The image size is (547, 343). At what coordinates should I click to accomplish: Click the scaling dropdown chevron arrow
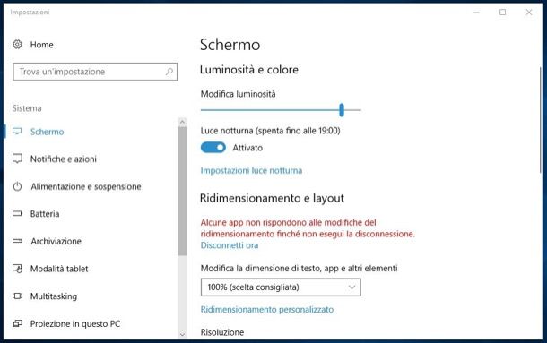click(352, 287)
